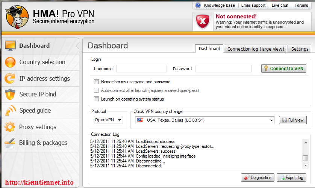Enable Remember my username and password
This screenshot has width=315, height=188.
(x=97, y=82)
